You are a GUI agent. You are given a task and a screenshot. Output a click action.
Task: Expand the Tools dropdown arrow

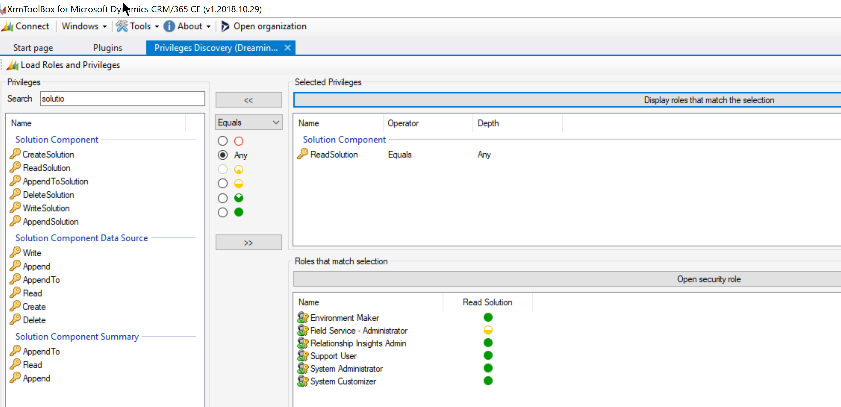pyautogui.click(x=157, y=26)
